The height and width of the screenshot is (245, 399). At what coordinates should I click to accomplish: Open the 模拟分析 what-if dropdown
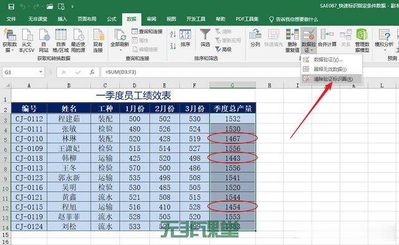click(x=384, y=40)
